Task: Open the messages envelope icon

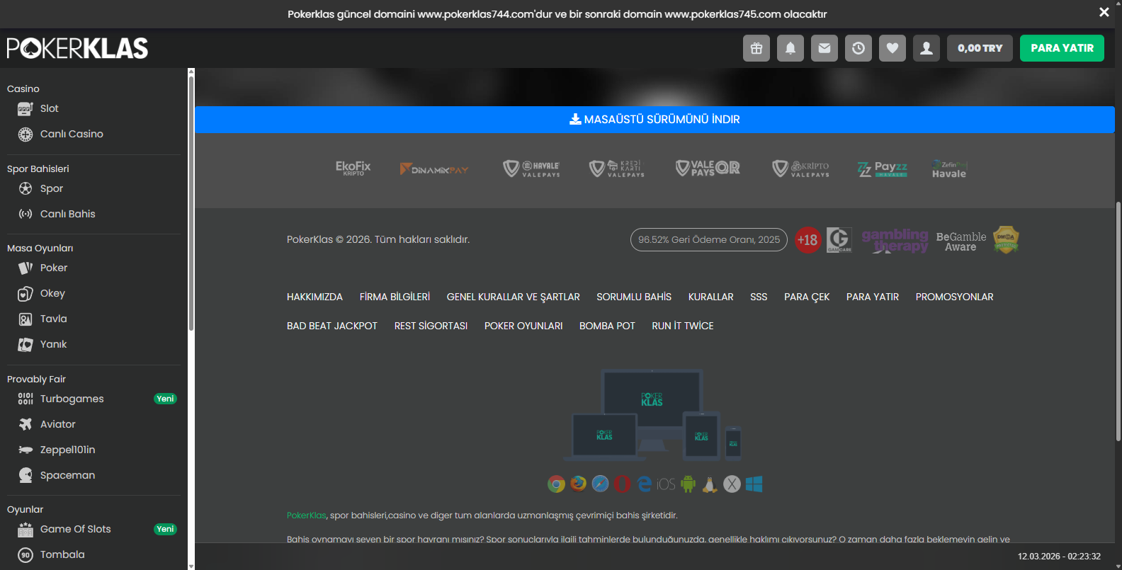Action: pyautogui.click(x=824, y=48)
